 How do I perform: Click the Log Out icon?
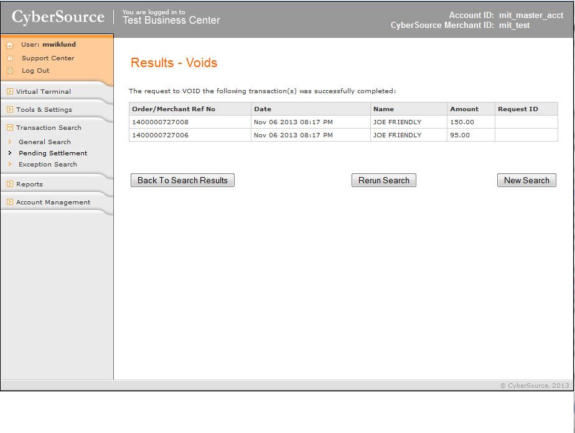(9, 71)
